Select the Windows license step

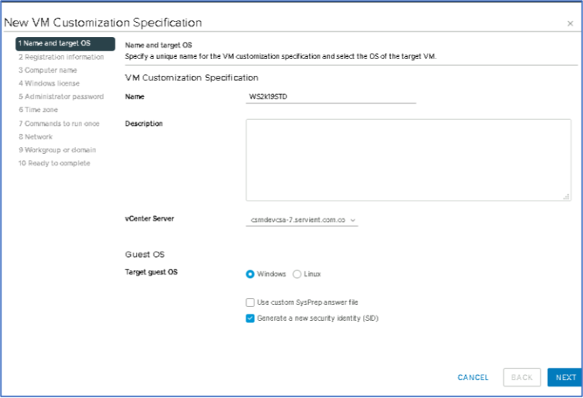(x=49, y=83)
